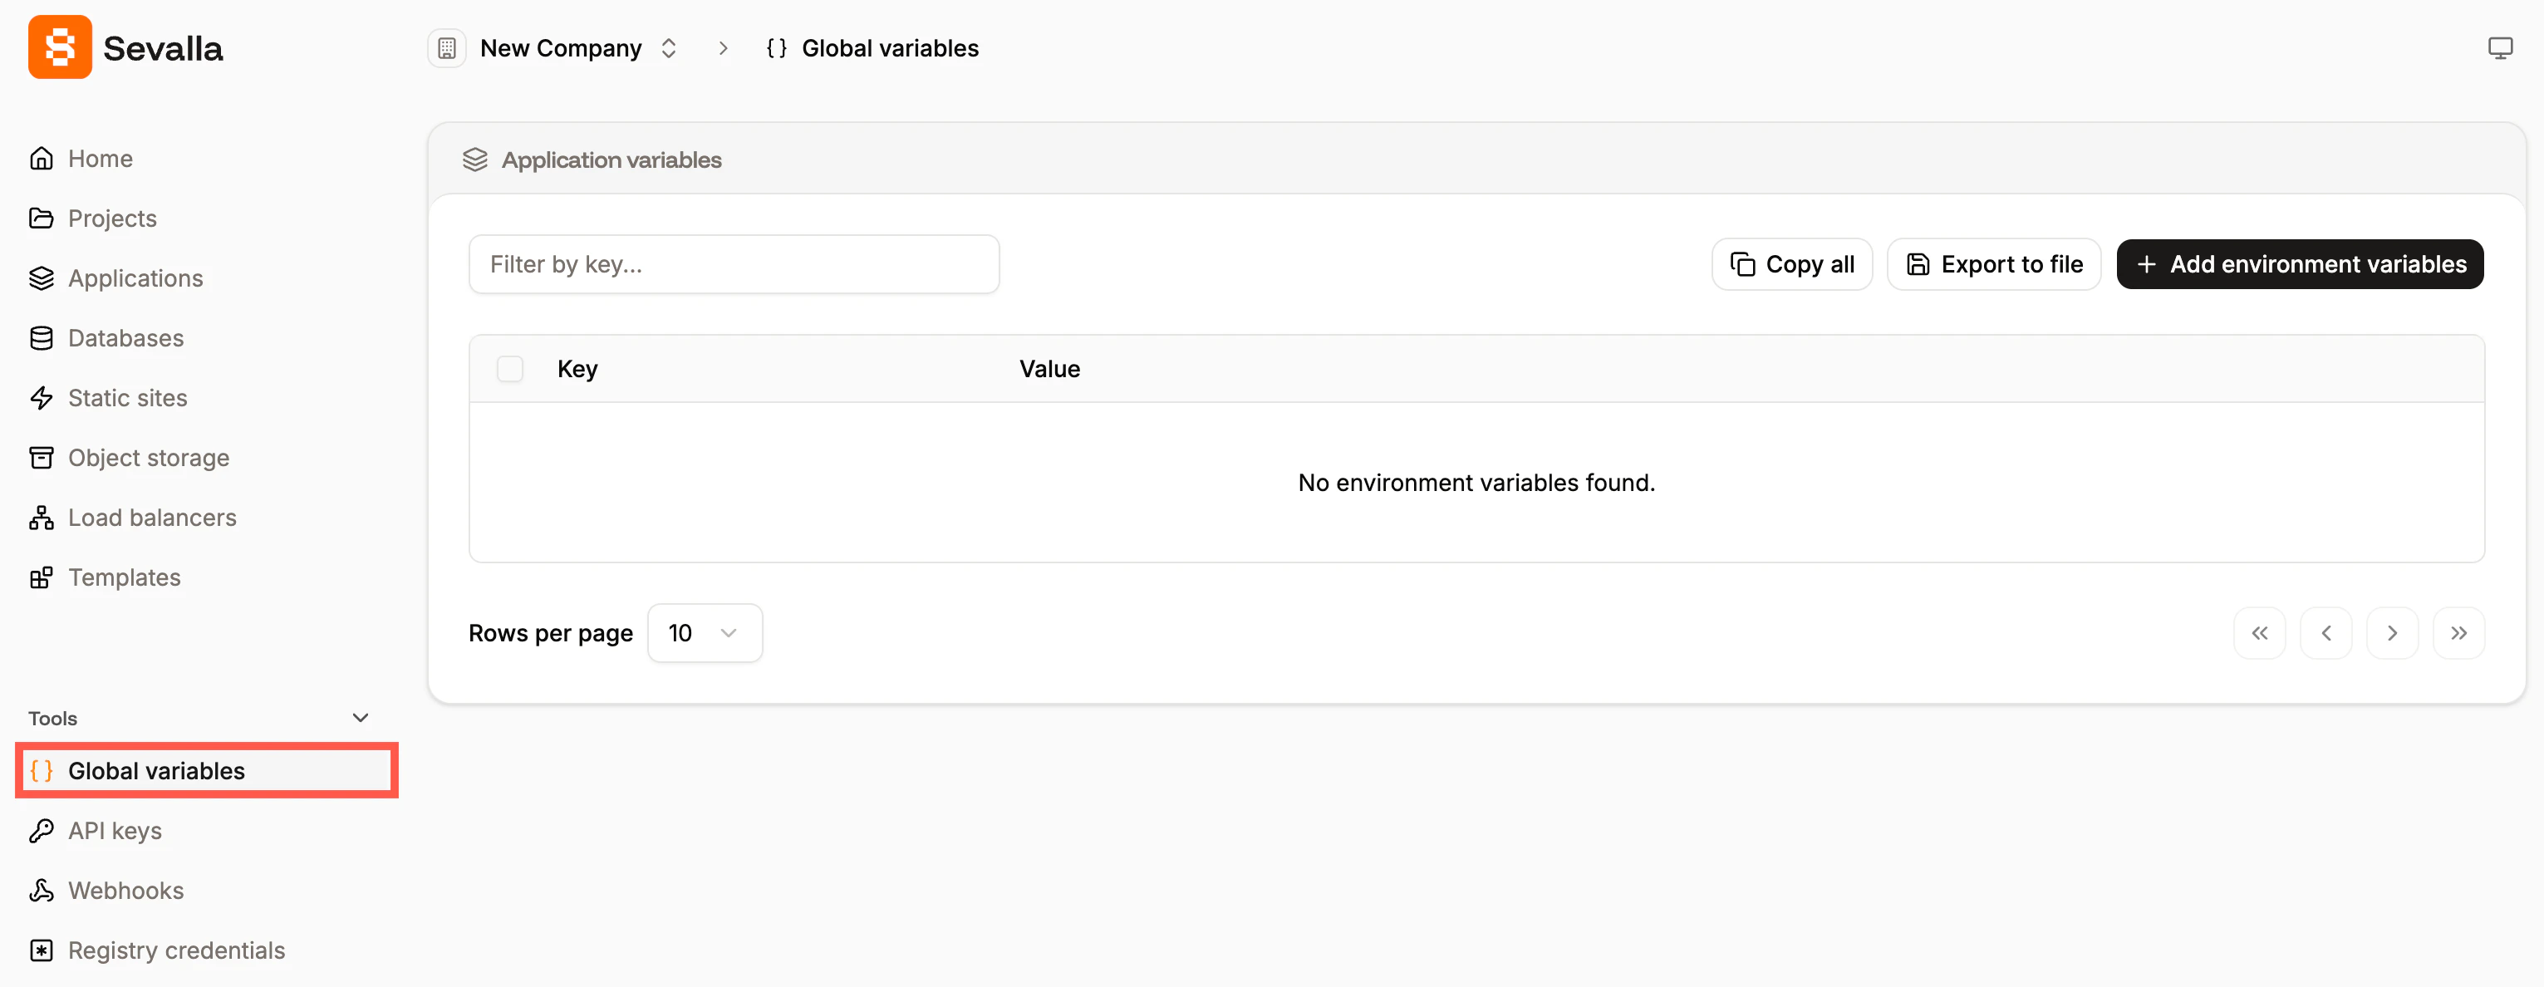Navigate to Load balancers
Image resolution: width=2544 pixels, height=987 pixels.
152,517
